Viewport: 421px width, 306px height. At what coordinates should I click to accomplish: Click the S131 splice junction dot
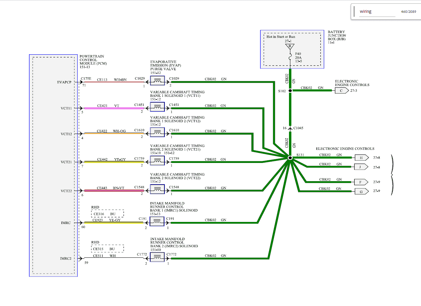point(290,158)
